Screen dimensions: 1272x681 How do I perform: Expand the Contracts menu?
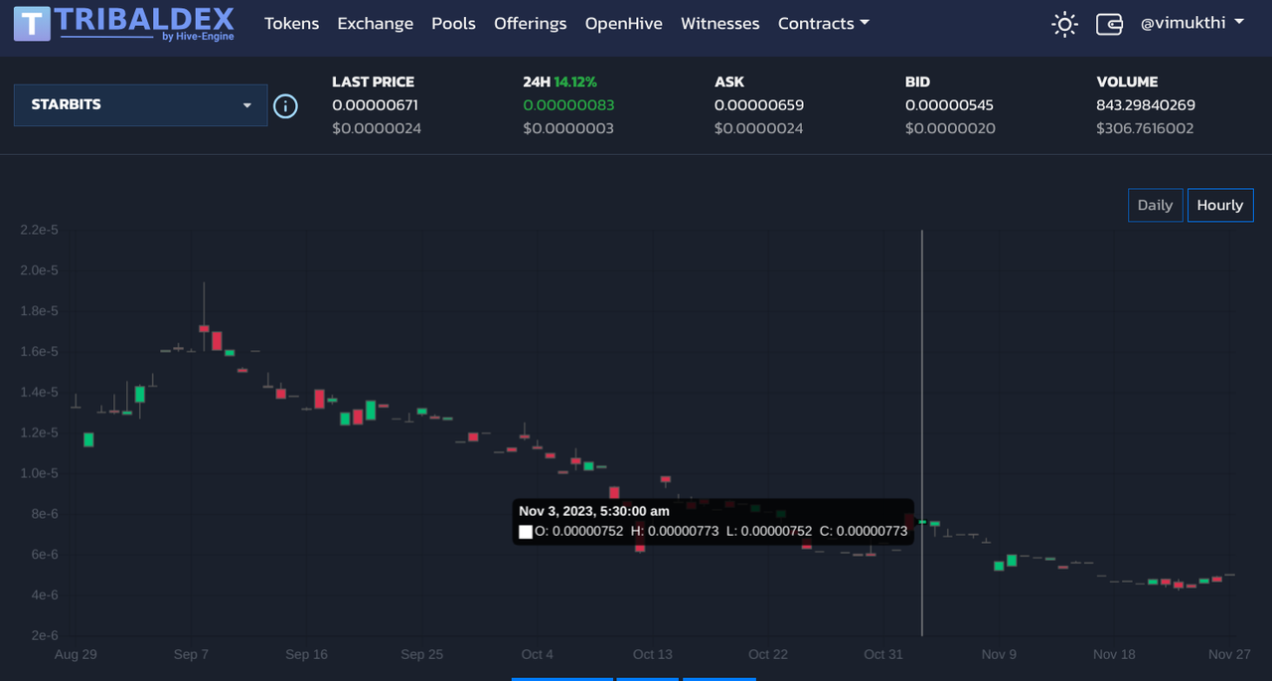823,23
